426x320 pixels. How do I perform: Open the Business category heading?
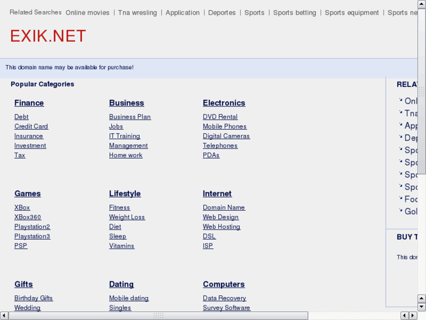pos(127,103)
